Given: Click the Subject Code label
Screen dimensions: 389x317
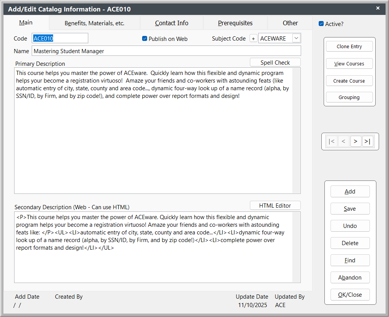Looking at the screenshot, I should (x=229, y=39).
